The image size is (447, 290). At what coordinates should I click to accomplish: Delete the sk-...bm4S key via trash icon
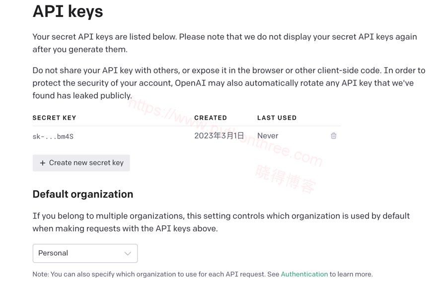tap(334, 136)
